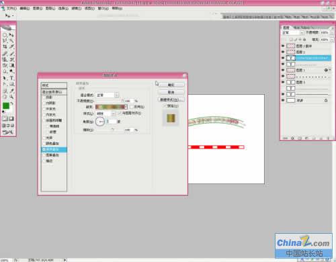Select the History Brush tool
Image resolution: width=336 pixels, height=262 pixels.
(11, 59)
